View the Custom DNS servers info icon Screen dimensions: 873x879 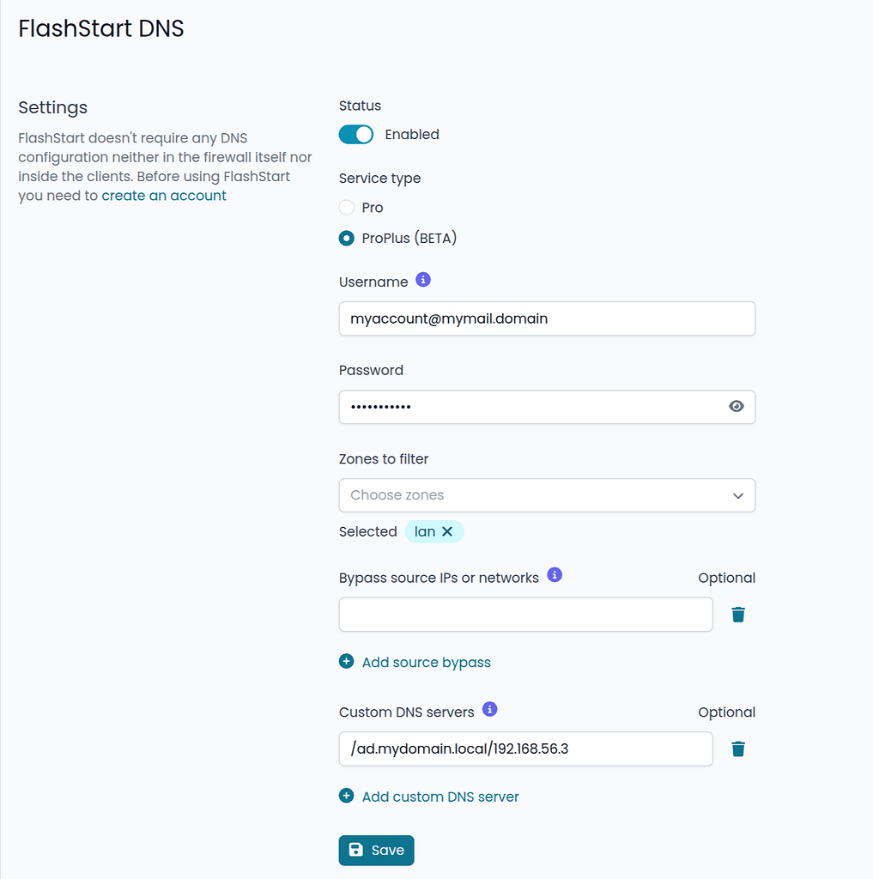(489, 709)
